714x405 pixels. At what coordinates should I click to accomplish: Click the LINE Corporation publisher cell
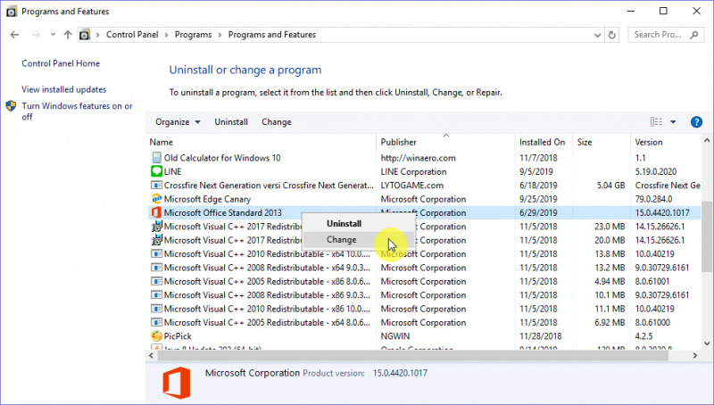413,171
